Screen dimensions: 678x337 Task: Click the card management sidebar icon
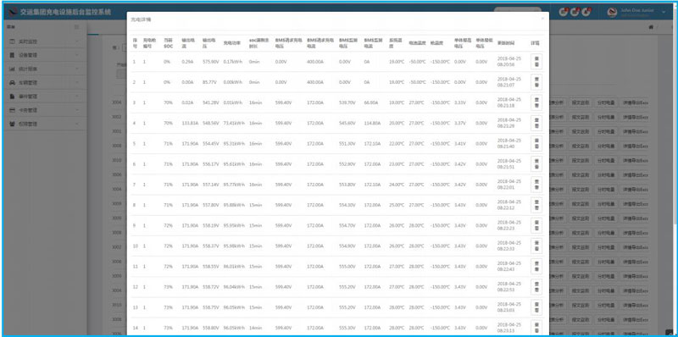pos(12,110)
